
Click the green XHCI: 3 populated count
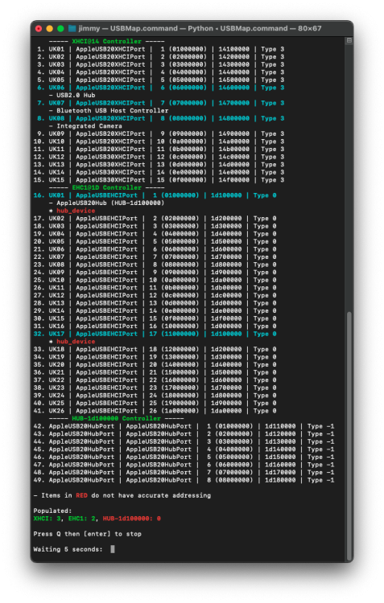click(47, 519)
